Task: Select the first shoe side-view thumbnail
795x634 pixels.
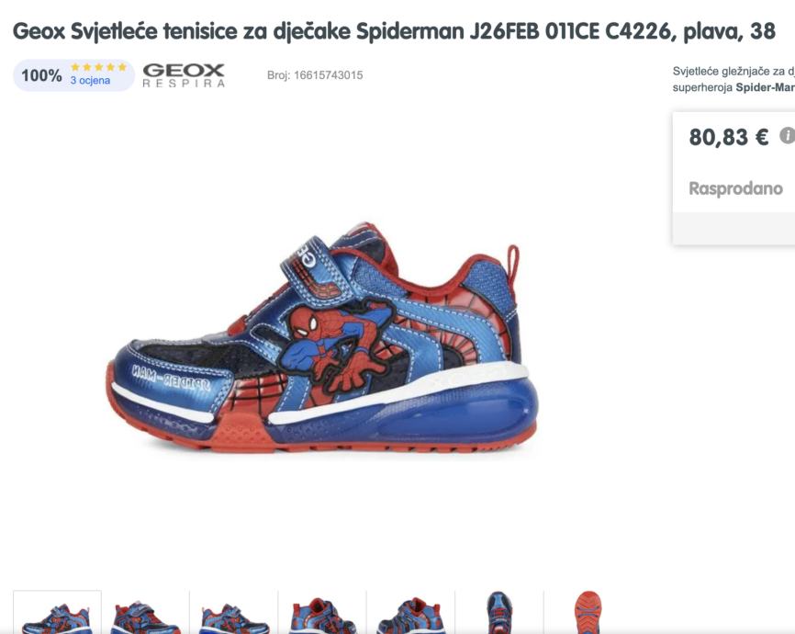Action: point(57,612)
